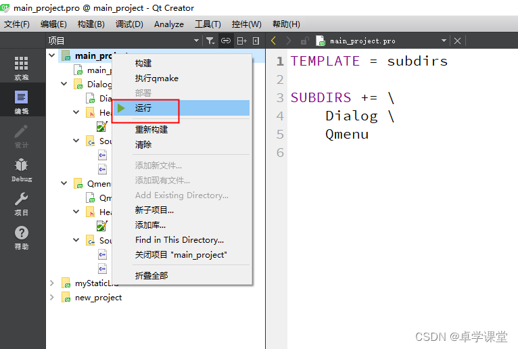Image resolution: width=518 pixels, height=349 pixels.
Task: Collapse Sources folder under Dialog
Action: pyautogui.click(x=76, y=141)
